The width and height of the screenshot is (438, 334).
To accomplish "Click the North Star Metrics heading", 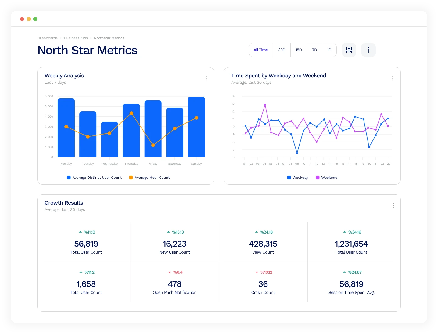I will 88,50.
